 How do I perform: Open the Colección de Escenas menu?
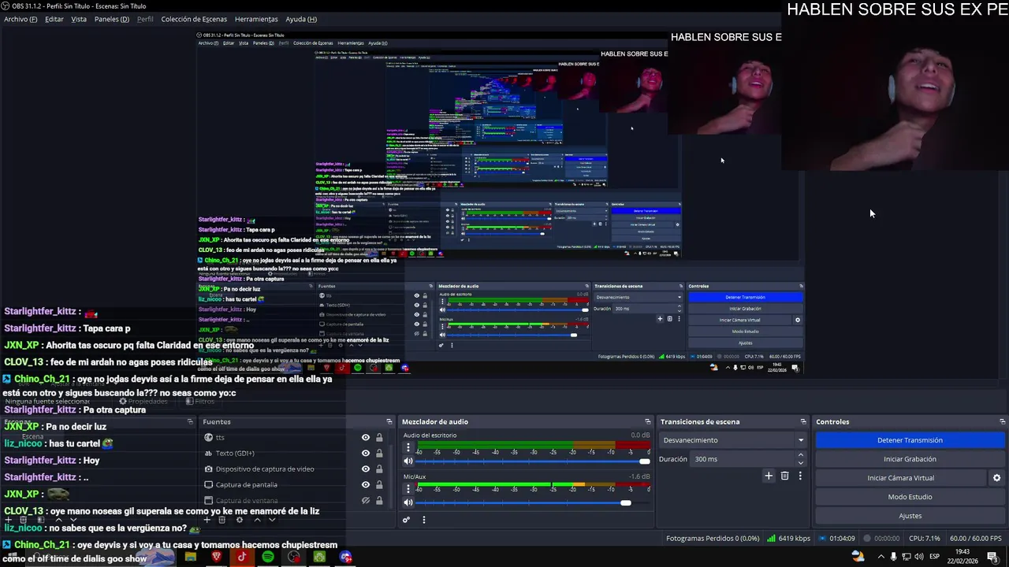pyautogui.click(x=194, y=19)
